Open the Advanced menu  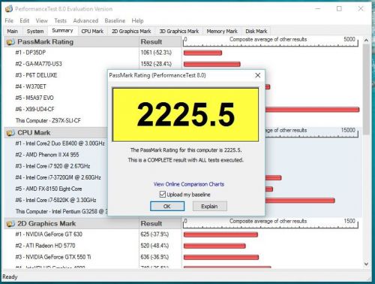click(85, 21)
